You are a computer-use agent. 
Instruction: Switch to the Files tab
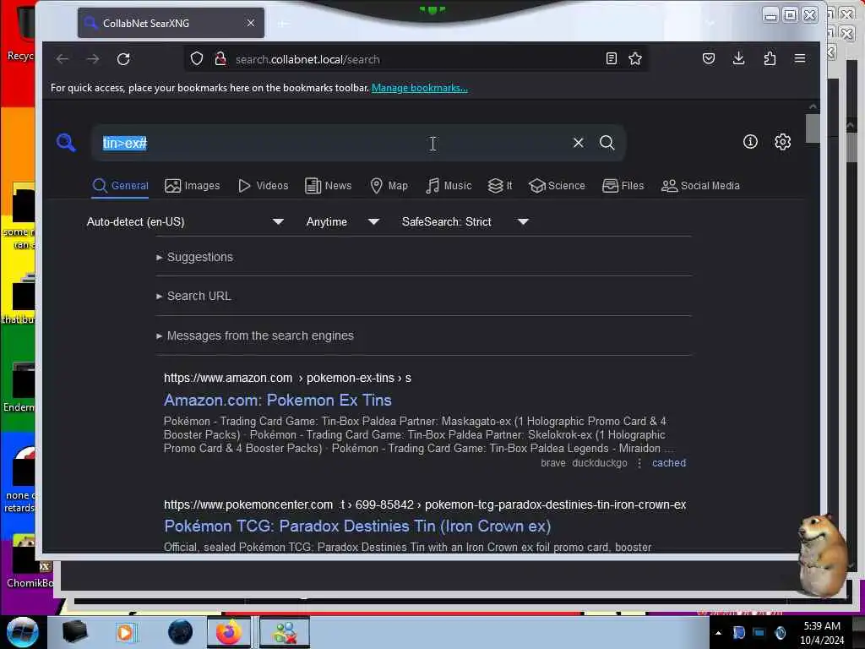(623, 186)
